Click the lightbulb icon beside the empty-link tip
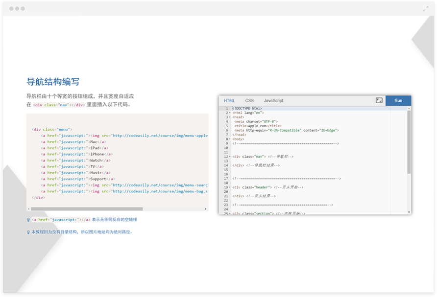This screenshot has width=437, height=297. 28,220
